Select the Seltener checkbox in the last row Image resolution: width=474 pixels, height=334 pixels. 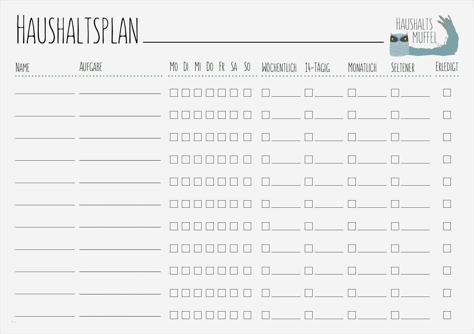[395, 315]
